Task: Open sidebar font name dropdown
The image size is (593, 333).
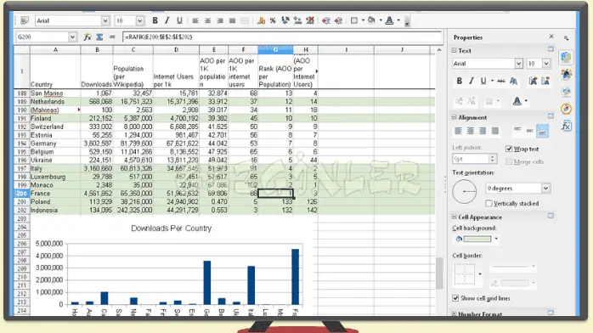Action: click(518, 64)
